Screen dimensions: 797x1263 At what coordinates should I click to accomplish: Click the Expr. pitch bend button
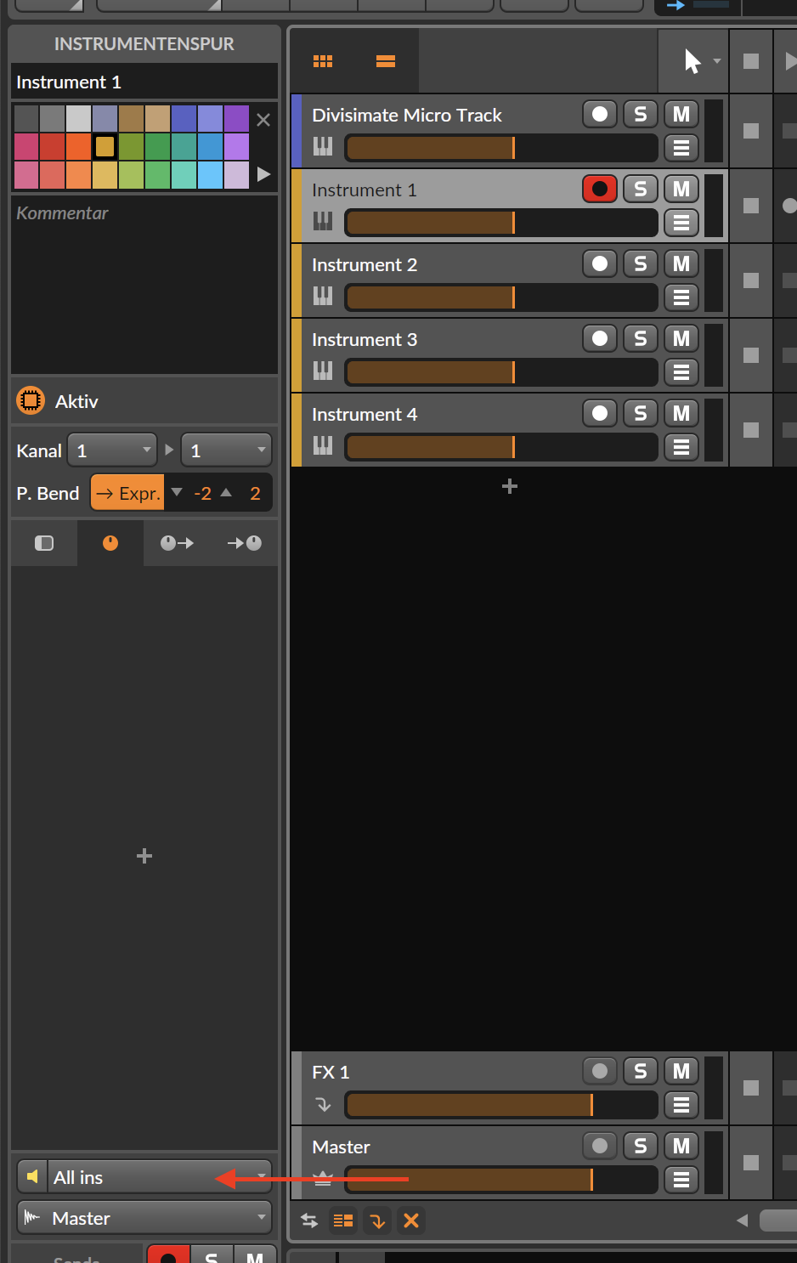[127, 493]
